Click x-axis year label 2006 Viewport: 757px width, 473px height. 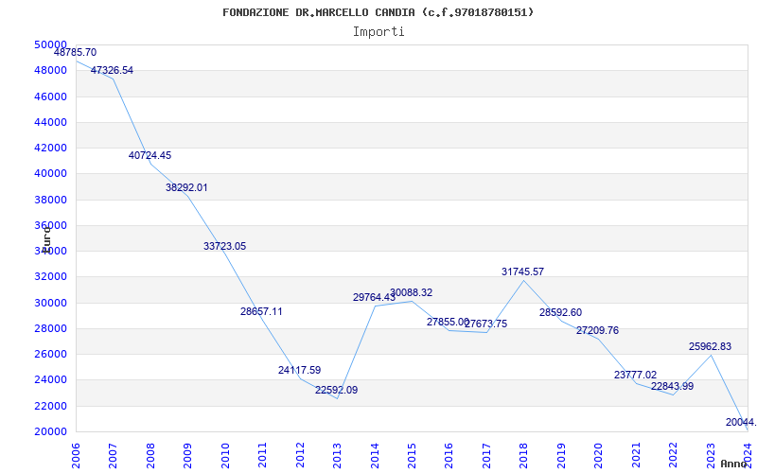(76, 455)
